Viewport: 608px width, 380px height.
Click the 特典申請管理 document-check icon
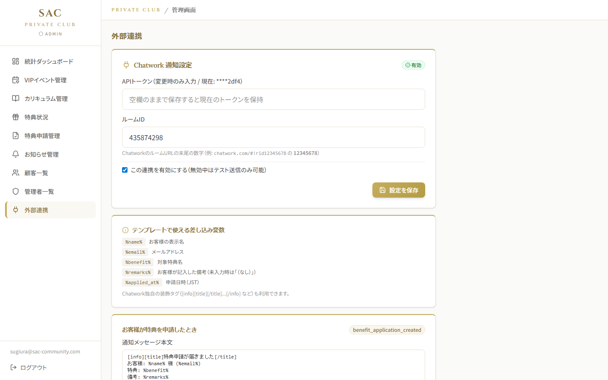tap(16, 136)
